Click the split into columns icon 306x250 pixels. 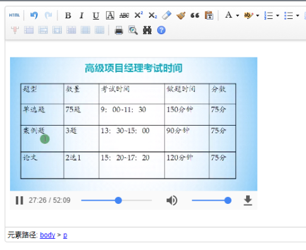point(99,30)
